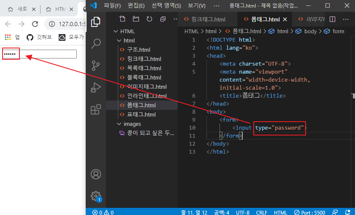Click the password input field in browser
Viewport: 355px width, 215px height.
coord(39,54)
